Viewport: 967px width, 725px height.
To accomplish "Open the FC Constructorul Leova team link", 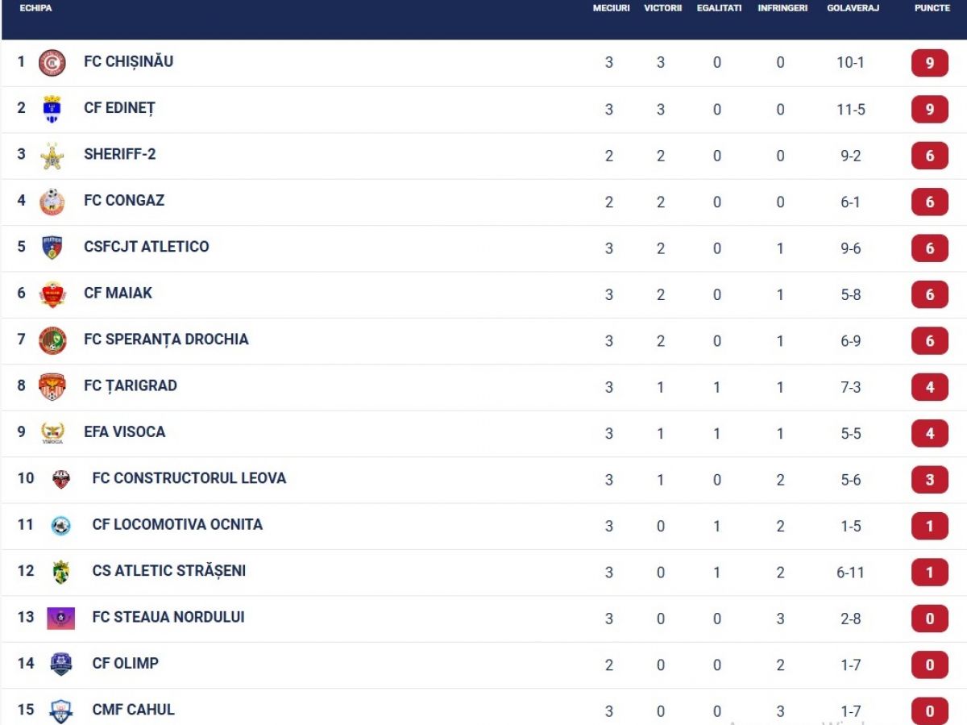I will [189, 478].
